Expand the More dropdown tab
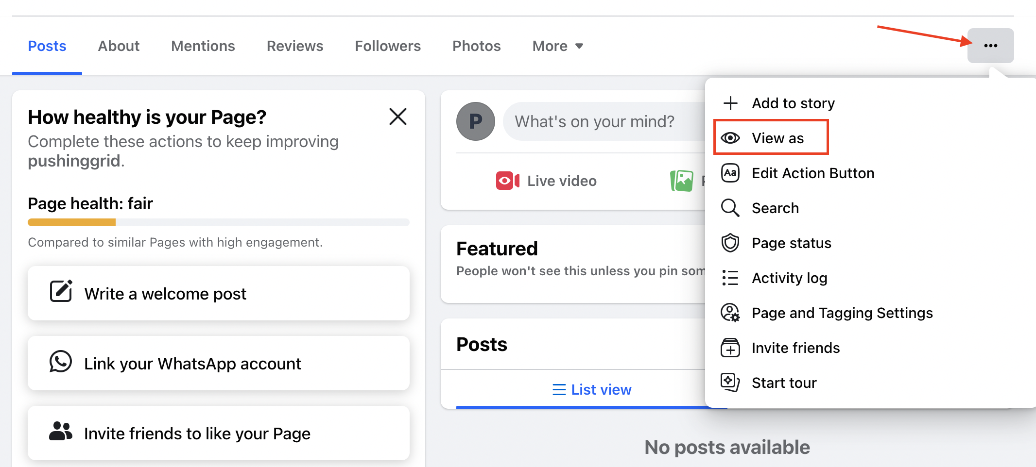The width and height of the screenshot is (1036, 467). (x=557, y=46)
